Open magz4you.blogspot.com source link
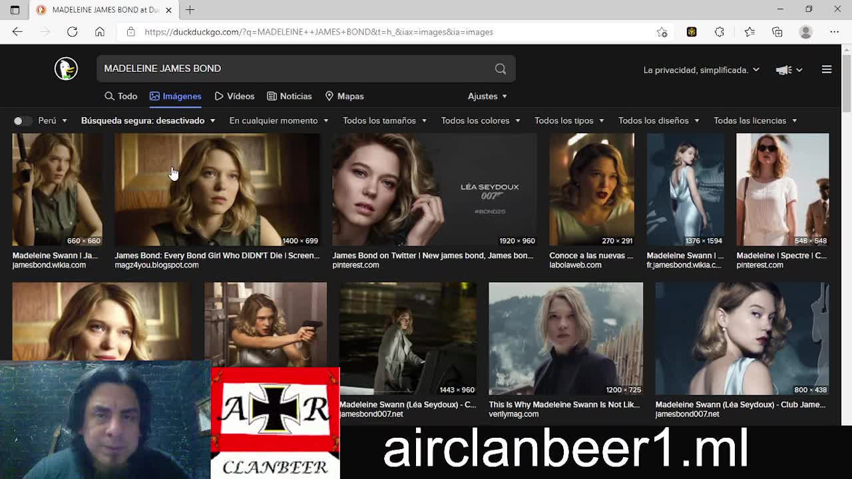This screenshot has height=479, width=852. [156, 265]
